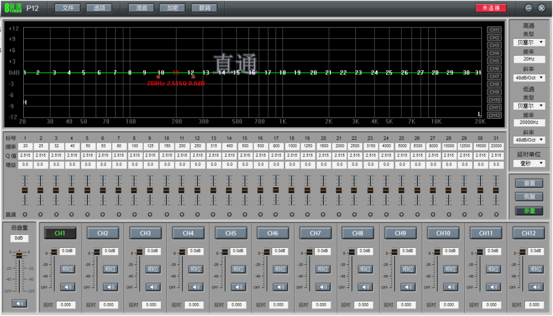
Task: Mute channel CH1 with its speaker icon
Action: click(68, 287)
